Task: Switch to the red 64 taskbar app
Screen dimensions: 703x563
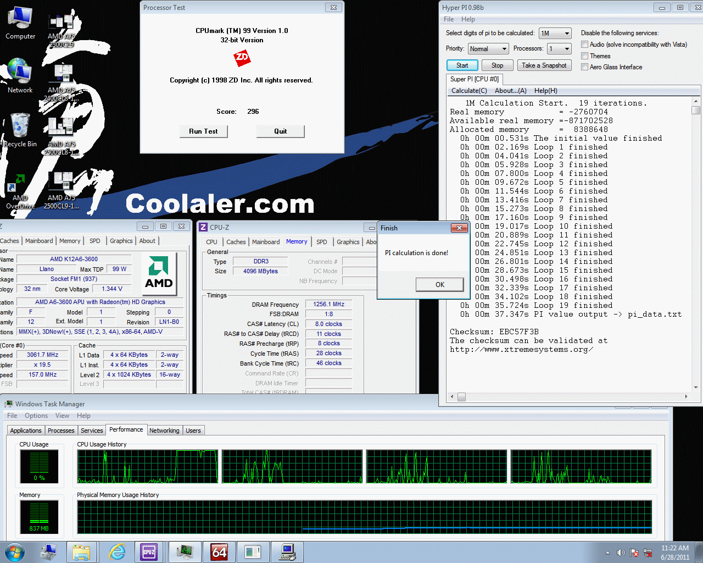Action: (219, 552)
